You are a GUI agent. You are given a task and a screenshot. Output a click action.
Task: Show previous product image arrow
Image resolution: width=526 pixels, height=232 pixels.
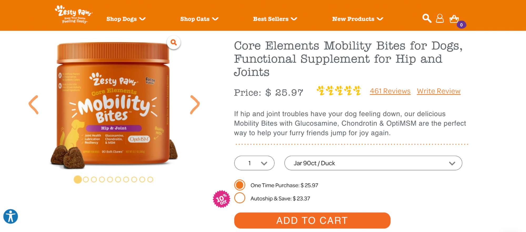pos(34,105)
